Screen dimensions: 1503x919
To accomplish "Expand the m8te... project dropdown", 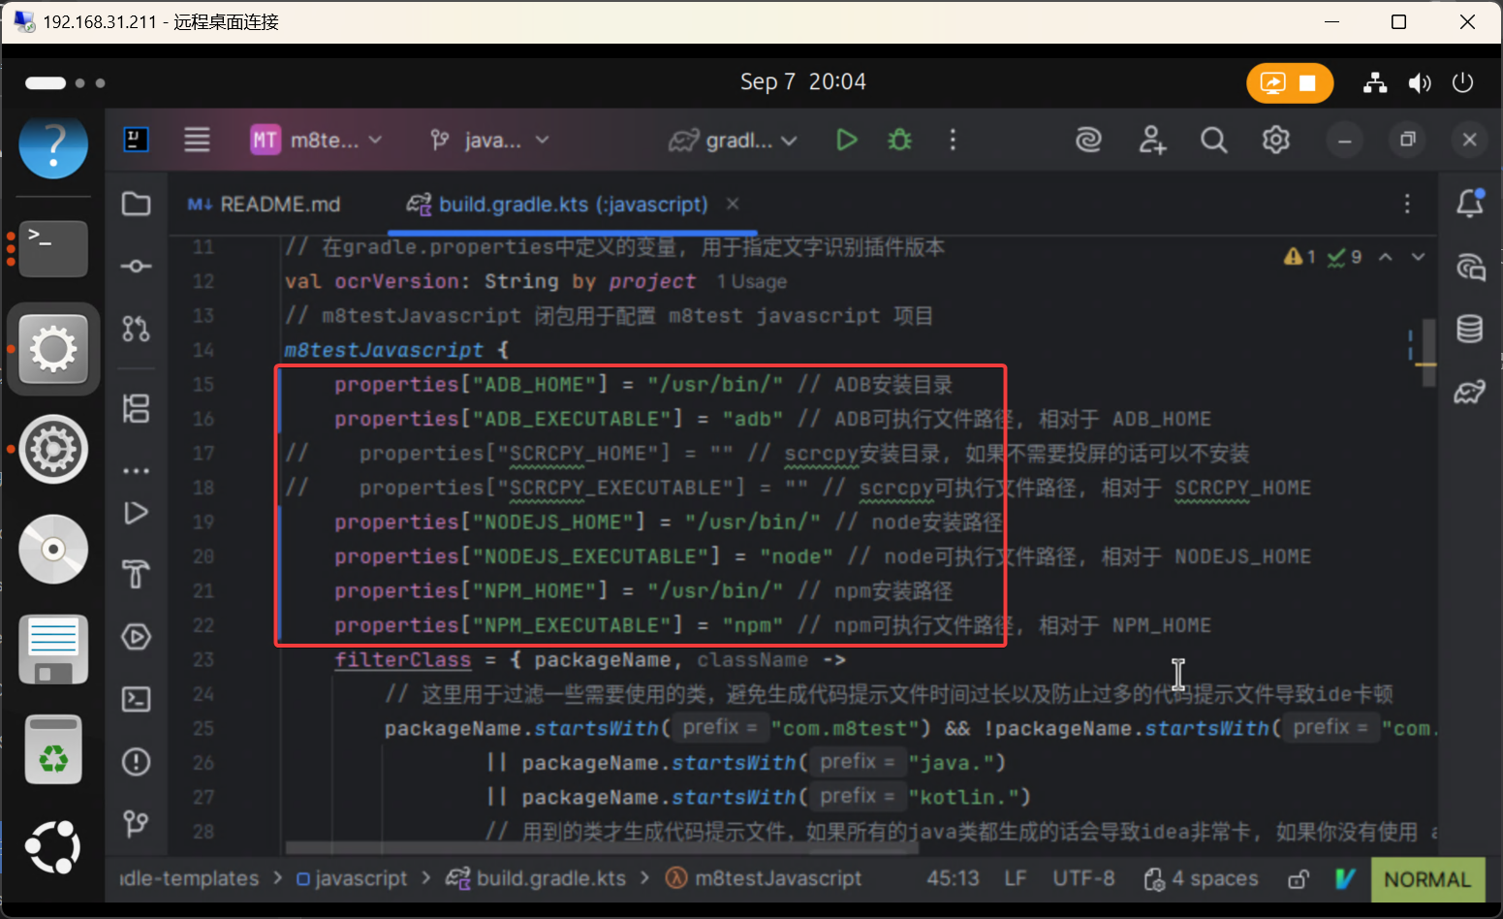I will click(x=317, y=140).
